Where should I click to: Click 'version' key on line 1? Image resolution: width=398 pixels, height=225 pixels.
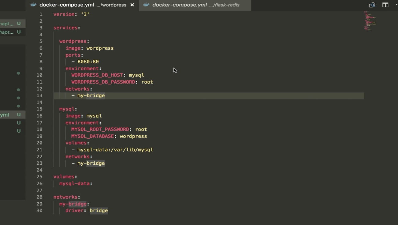[64, 14]
